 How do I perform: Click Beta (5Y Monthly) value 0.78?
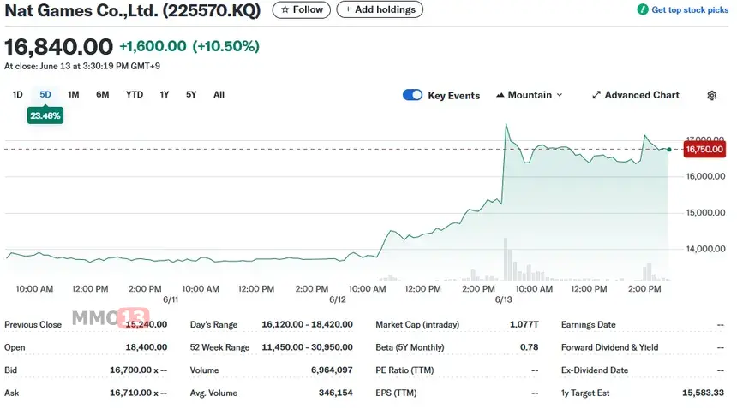(x=530, y=347)
